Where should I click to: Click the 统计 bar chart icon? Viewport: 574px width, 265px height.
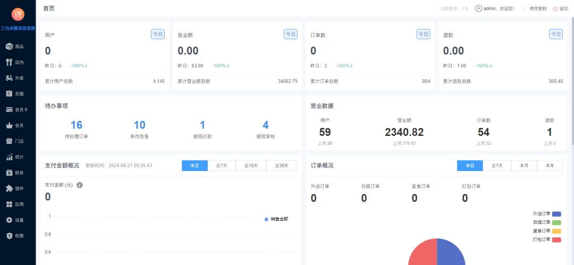(x=9, y=157)
